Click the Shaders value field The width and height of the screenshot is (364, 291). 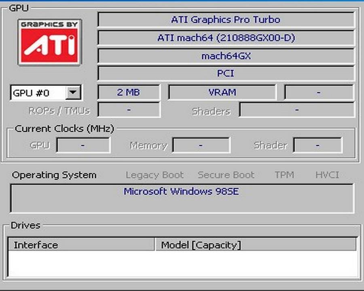point(296,110)
